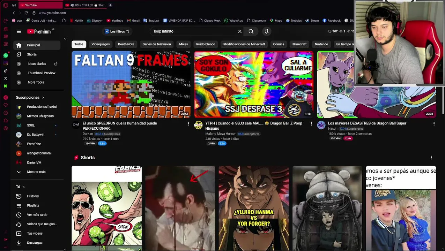The width and height of the screenshot is (445, 251).
Task: Open the S3RL channel subscription
Action: point(37,125)
